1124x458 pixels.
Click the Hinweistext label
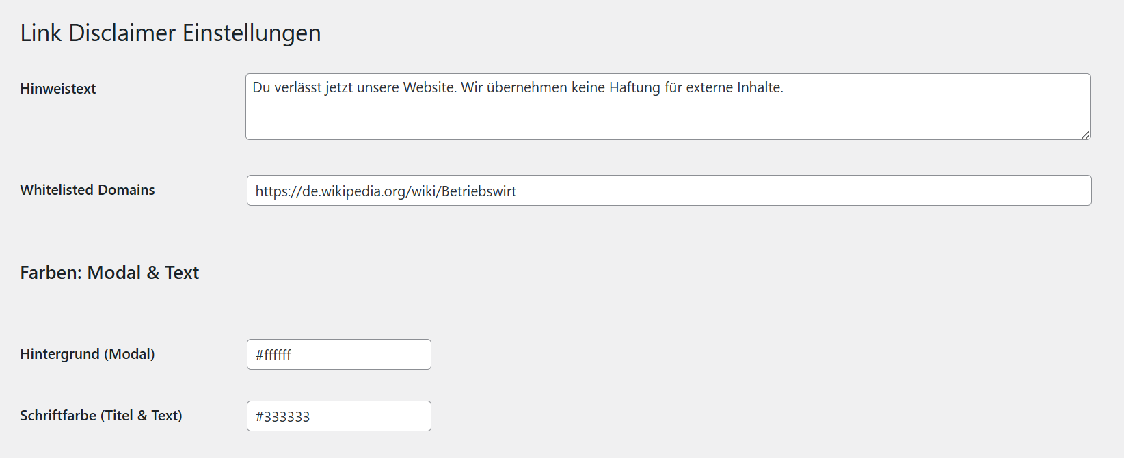point(58,89)
